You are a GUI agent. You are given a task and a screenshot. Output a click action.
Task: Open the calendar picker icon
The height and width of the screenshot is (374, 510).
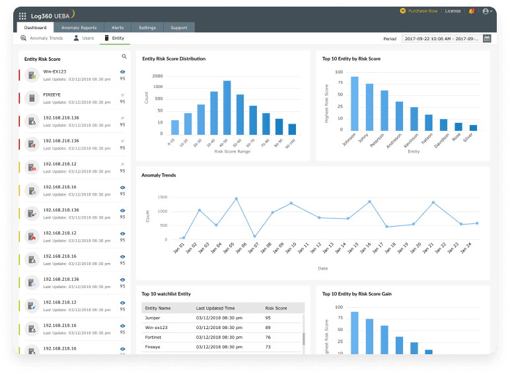(487, 38)
